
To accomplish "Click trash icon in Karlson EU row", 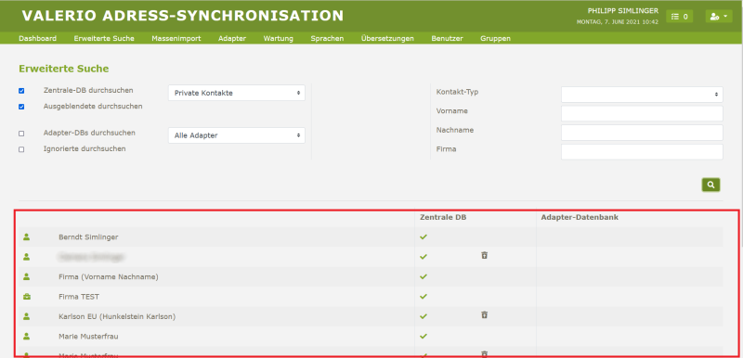I will [484, 315].
